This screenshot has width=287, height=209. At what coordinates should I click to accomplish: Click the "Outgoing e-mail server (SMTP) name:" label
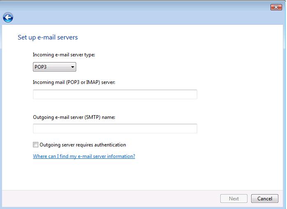point(74,117)
